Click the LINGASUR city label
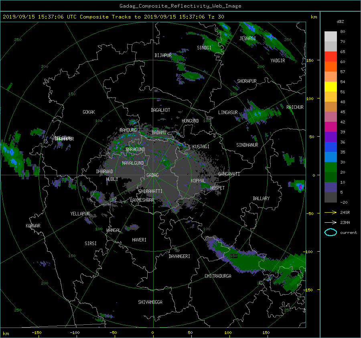The image size is (361, 338). point(228,113)
